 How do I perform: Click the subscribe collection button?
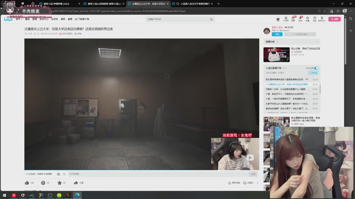313,73
